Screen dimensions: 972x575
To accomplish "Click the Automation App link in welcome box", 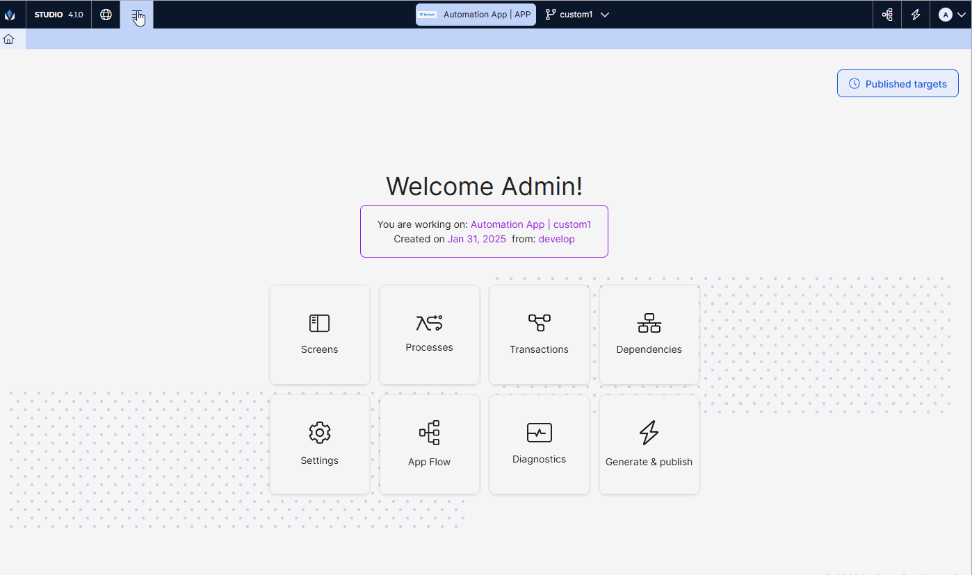I will point(508,224).
